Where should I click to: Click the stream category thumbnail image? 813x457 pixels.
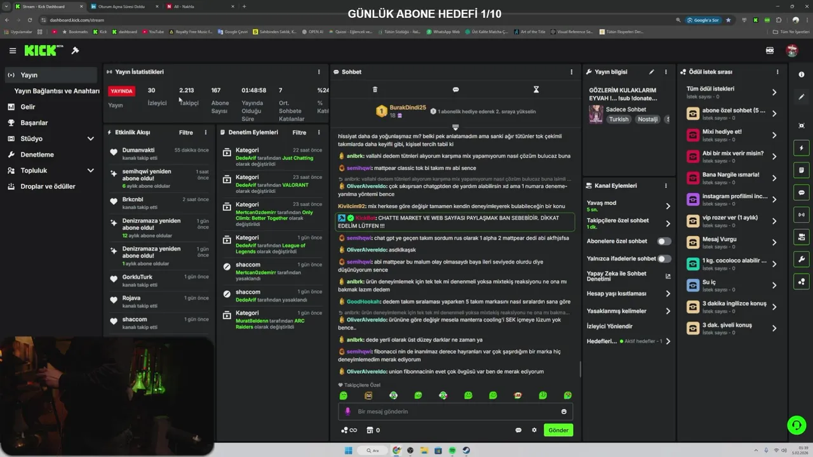coord(596,114)
